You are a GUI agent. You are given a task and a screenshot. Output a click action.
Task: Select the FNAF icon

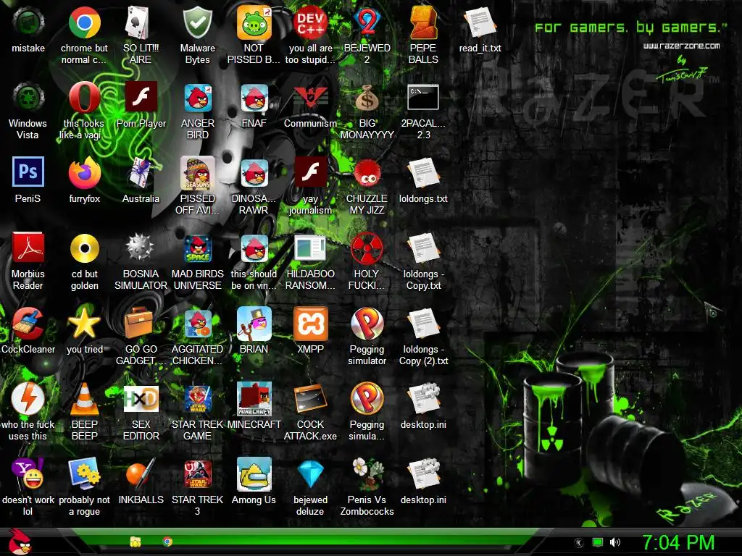pyautogui.click(x=254, y=98)
